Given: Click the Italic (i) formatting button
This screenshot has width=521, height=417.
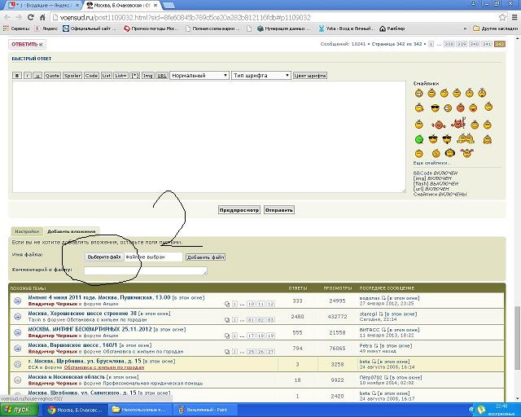Looking at the screenshot, I should tap(27, 75).
